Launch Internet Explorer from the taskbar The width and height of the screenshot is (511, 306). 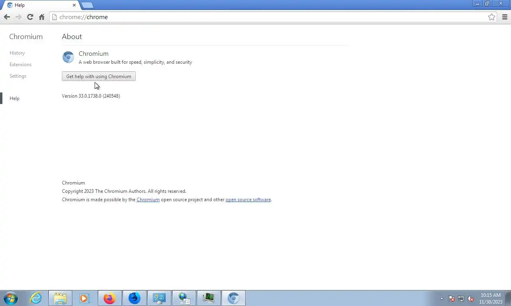(x=36, y=298)
